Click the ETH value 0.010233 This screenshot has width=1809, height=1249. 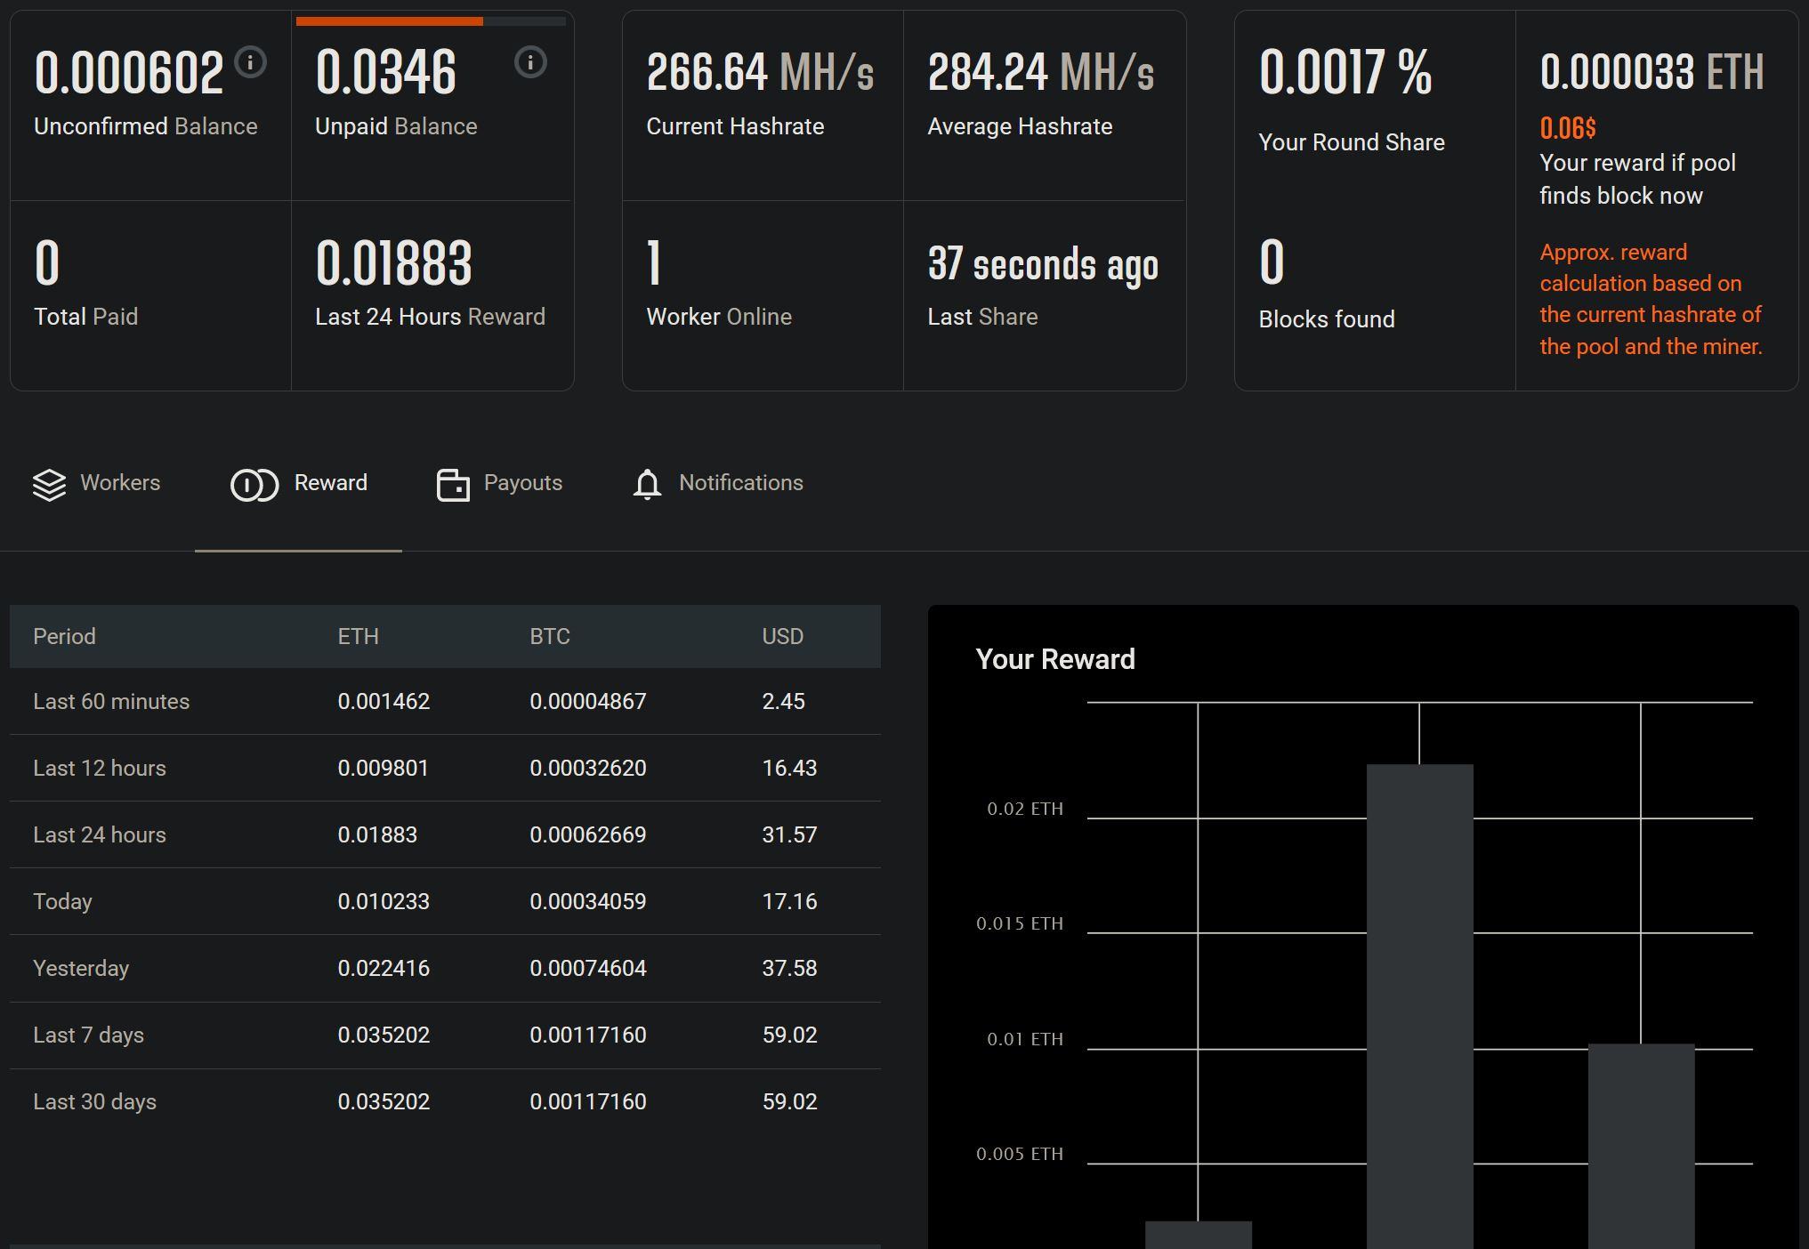[384, 901]
